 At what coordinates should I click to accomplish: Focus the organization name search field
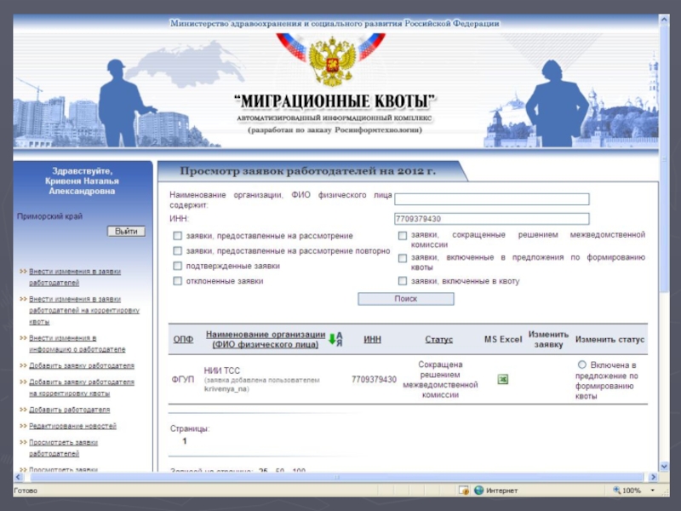pyautogui.click(x=492, y=199)
